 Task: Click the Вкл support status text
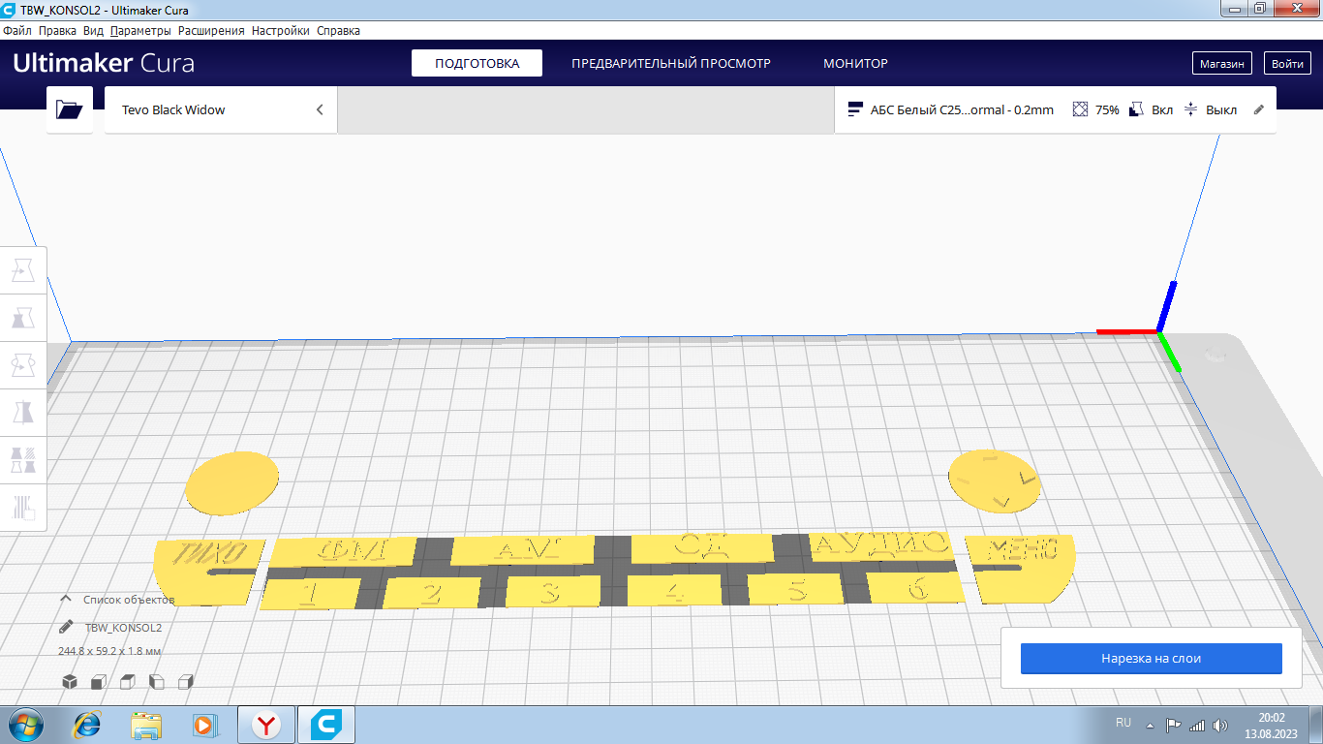1162,110
